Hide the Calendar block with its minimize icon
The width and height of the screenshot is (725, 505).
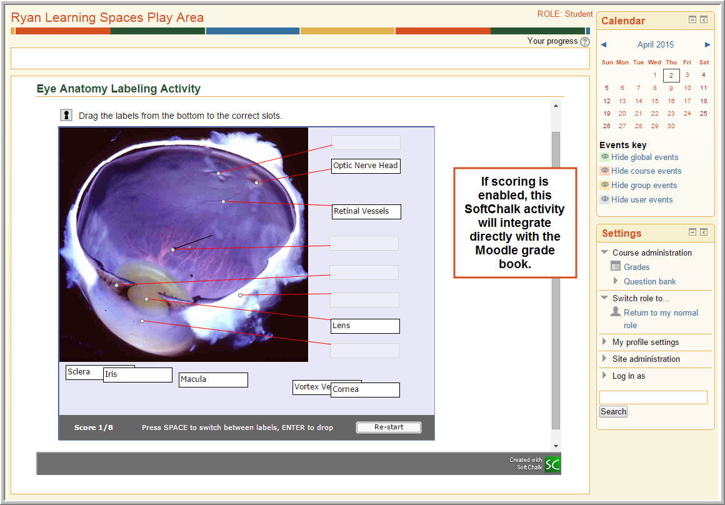coord(692,19)
